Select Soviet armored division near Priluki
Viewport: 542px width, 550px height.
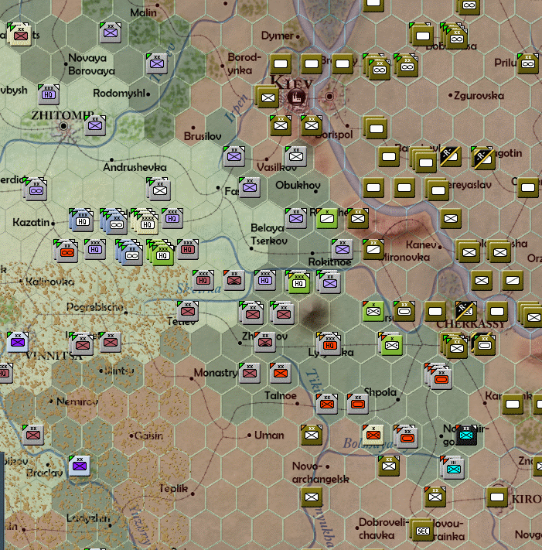click(x=528, y=63)
